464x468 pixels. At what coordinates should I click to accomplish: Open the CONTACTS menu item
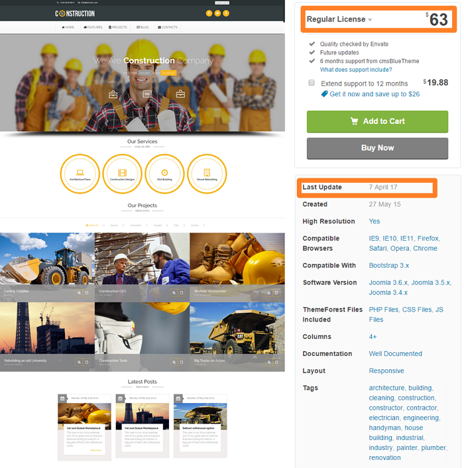pyautogui.click(x=168, y=27)
